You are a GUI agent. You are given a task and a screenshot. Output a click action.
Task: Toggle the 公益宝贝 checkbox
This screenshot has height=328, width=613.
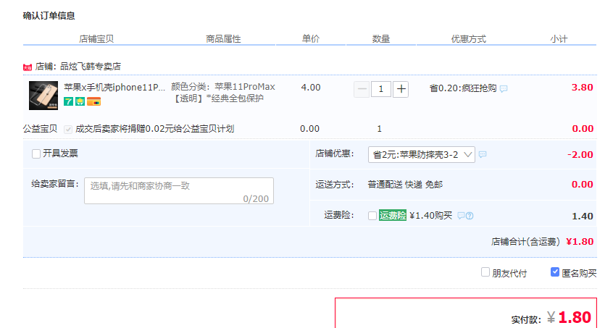pos(68,130)
